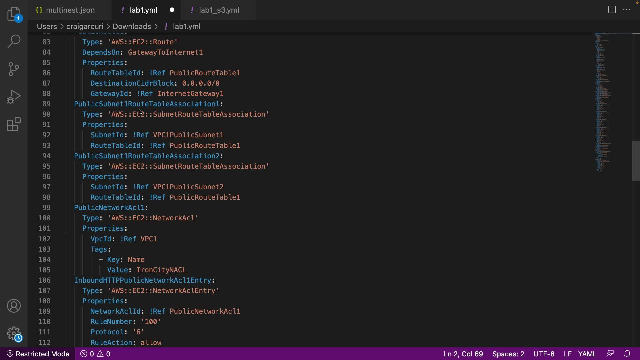
Task: Open the Explorer view icon
Action: pos(14,14)
